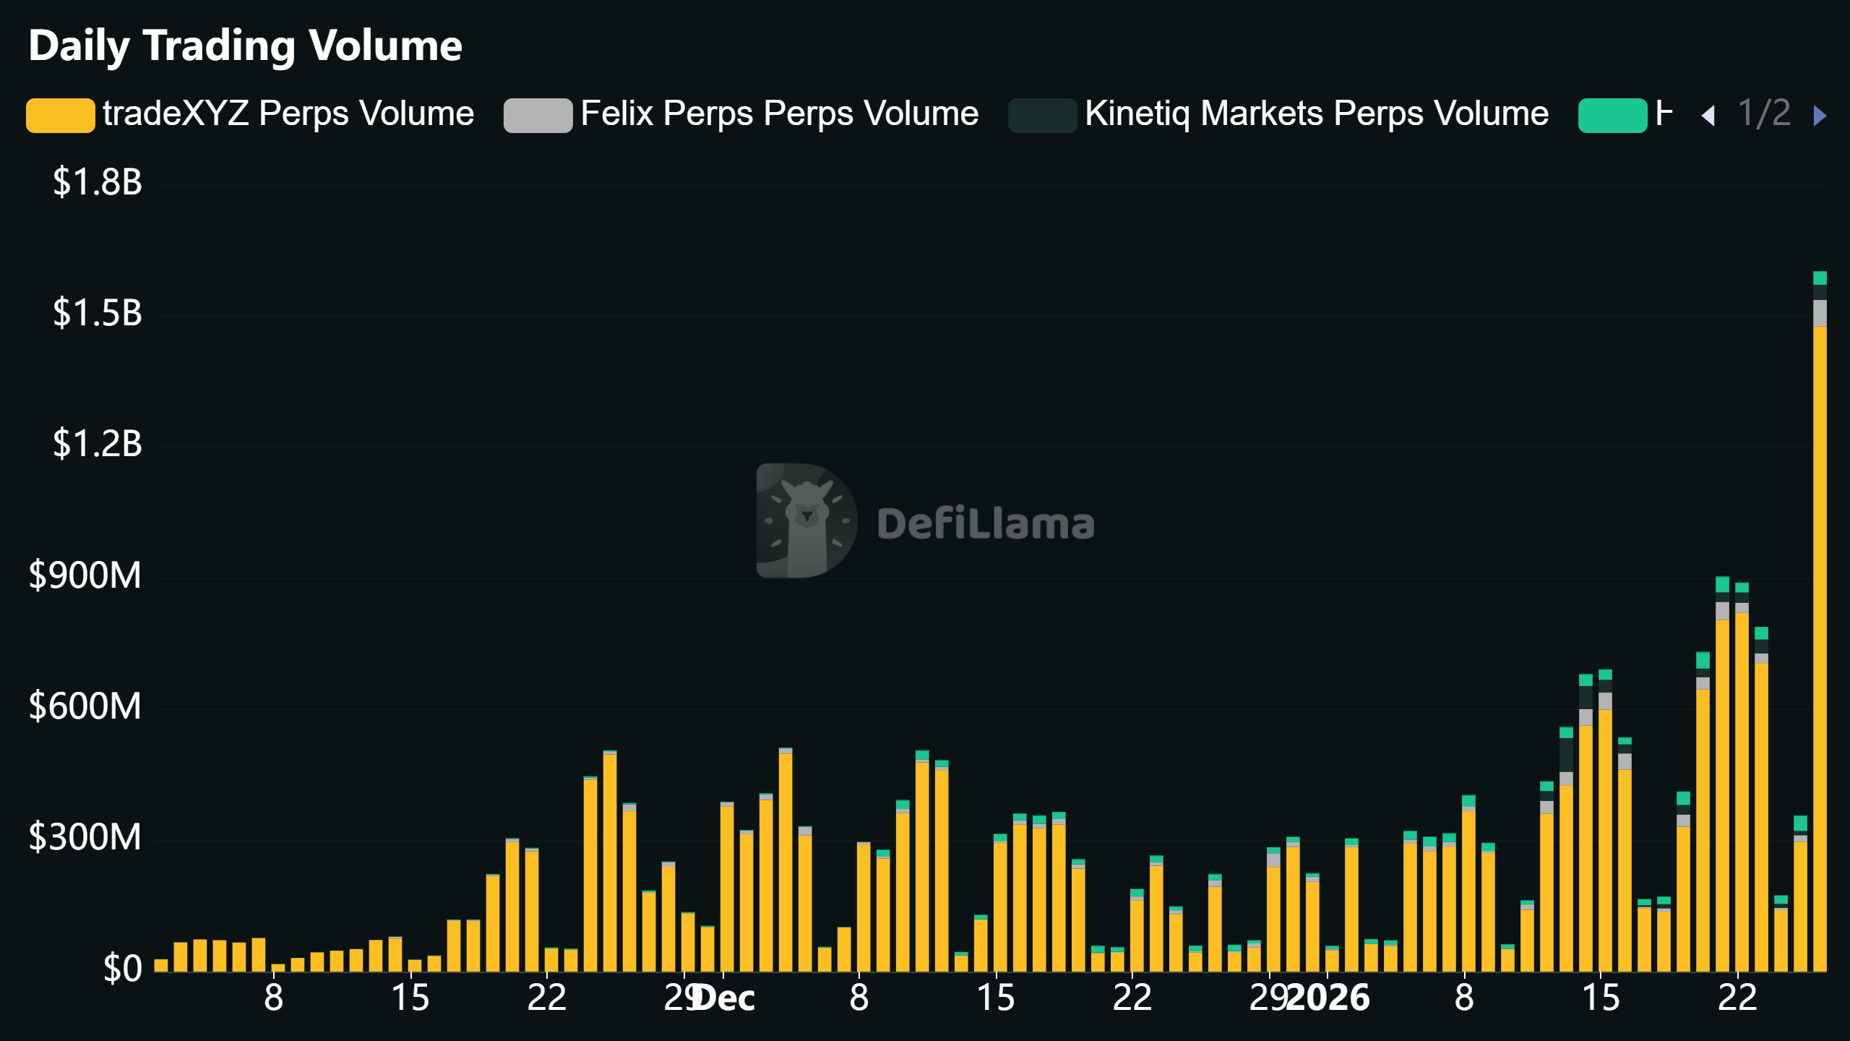Click the left legend pagination arrow
This screenshot has height=1041, width=1850.
pos(1707,116)
